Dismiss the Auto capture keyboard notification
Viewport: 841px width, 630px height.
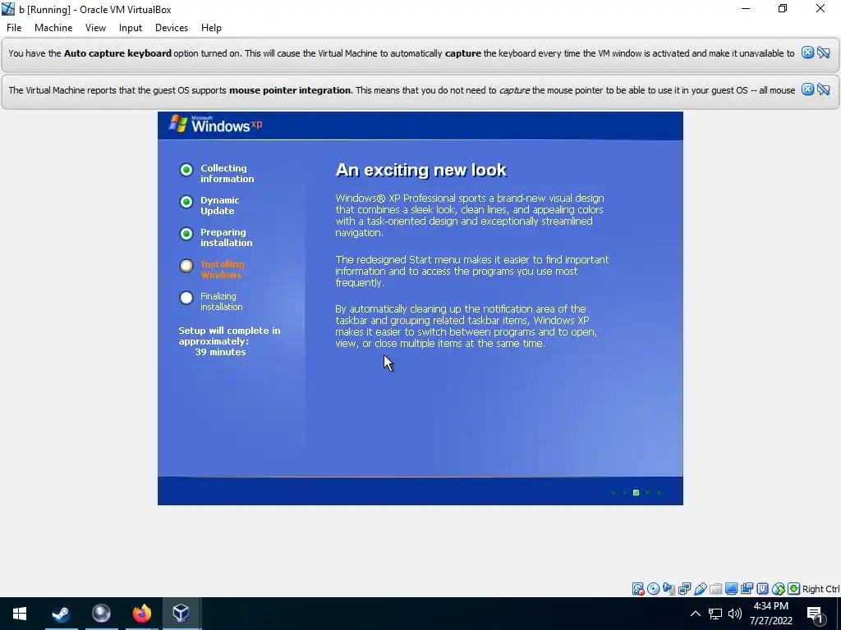pos(807,52)
